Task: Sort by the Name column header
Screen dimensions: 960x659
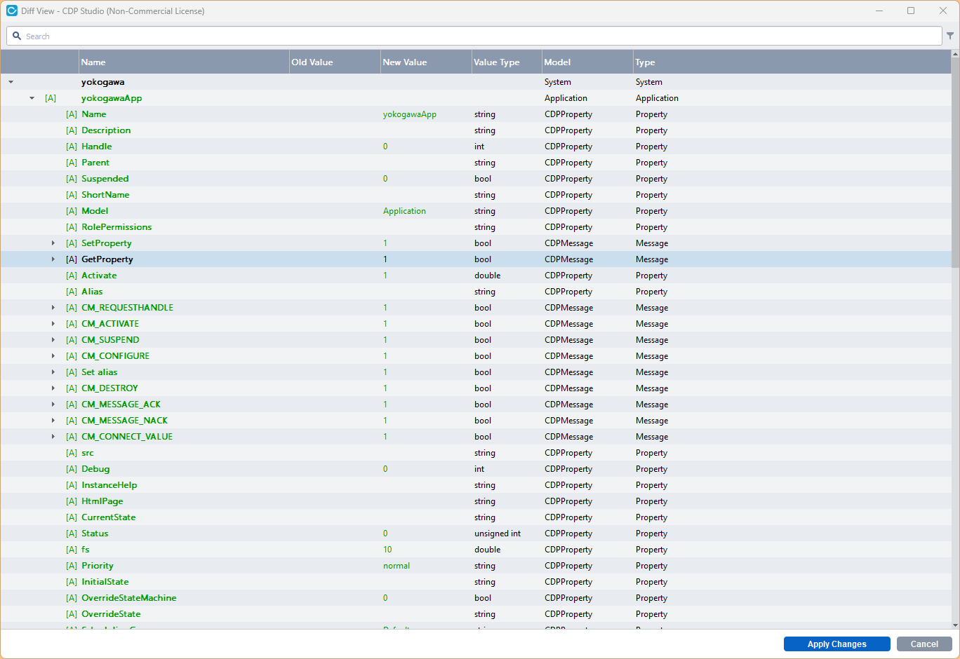Action: click(184, 62)
